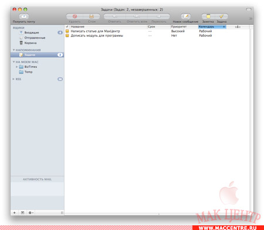Create a note with the Заметка icon
The width and height of the screenshot is (264, 230).
[208, 16]
